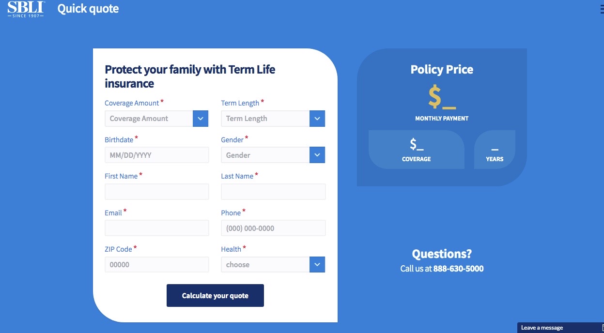Click into the First Name field

[156, 192]
